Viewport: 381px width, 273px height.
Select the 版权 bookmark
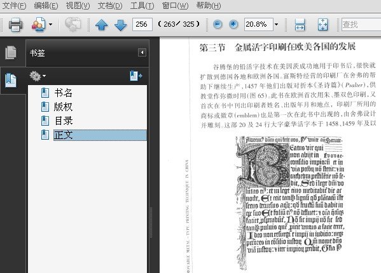(x=63, y=107)
